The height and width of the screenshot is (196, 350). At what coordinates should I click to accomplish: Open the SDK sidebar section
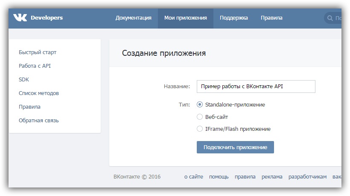[x=24, y=80]
